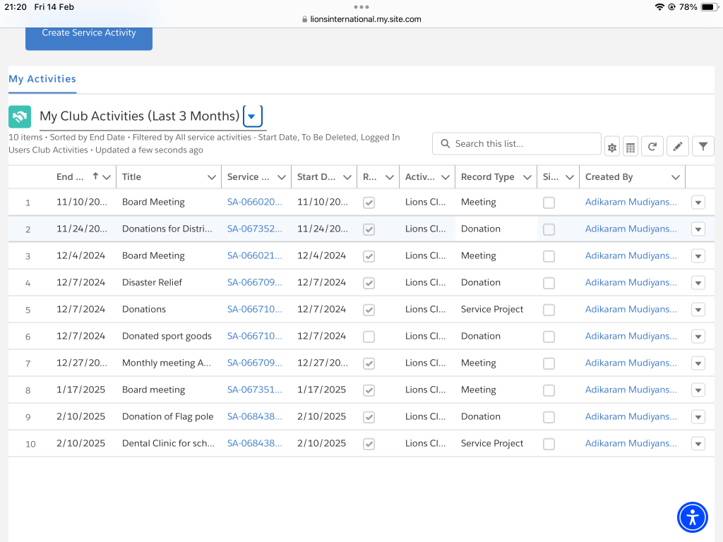Open the My Club Activities list view selector
Viewport: 723px width, 542px height.
tap(252, 116)
